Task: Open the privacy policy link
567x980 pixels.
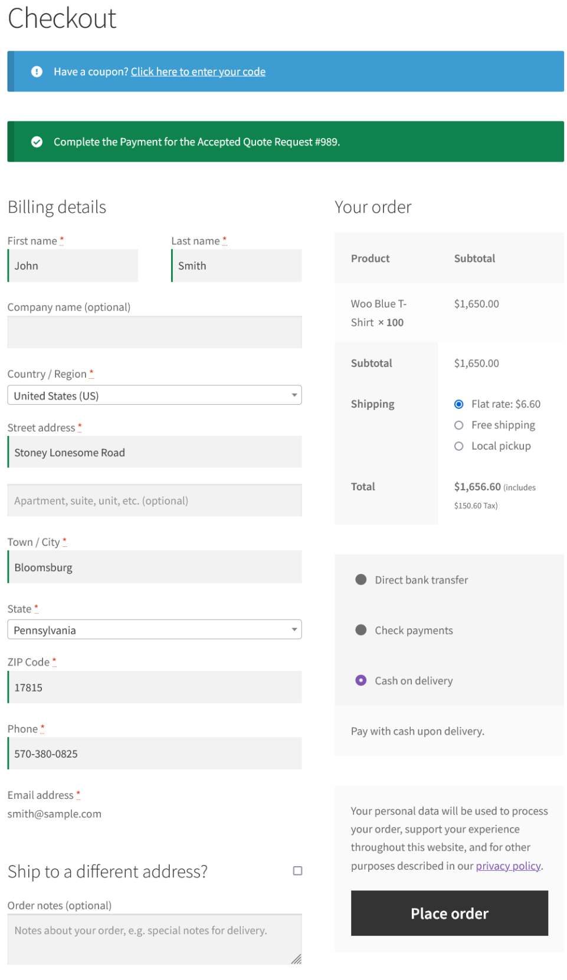Action: [508, 866]
